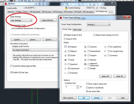The width and height of the screenshot is (134, 104).
Task: Click the Import button
Action: pyautogui.click(x=34, y=40)
